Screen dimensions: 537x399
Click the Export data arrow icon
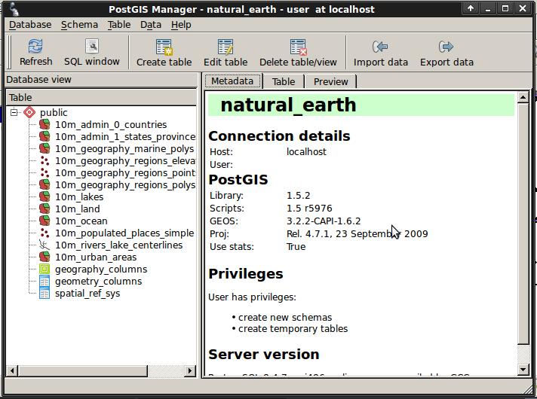pos(446,47)
